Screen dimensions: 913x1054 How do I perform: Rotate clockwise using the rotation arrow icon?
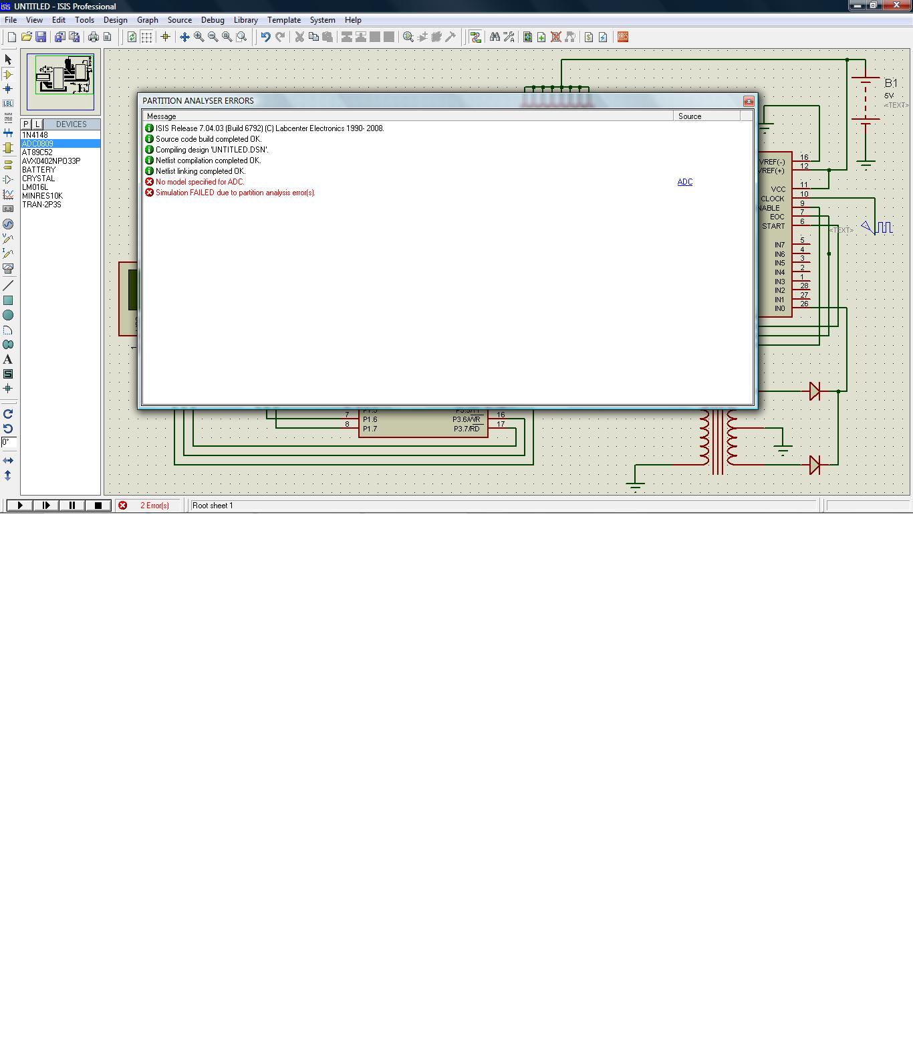click(x=8, y=414)
